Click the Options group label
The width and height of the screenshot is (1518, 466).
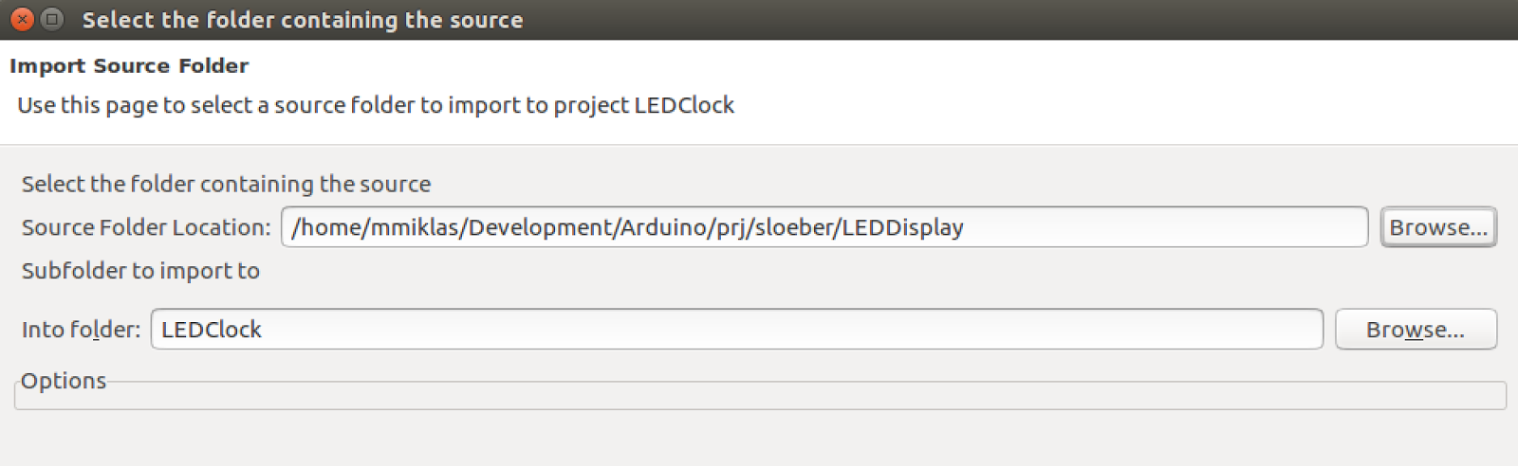pos(64,381)
